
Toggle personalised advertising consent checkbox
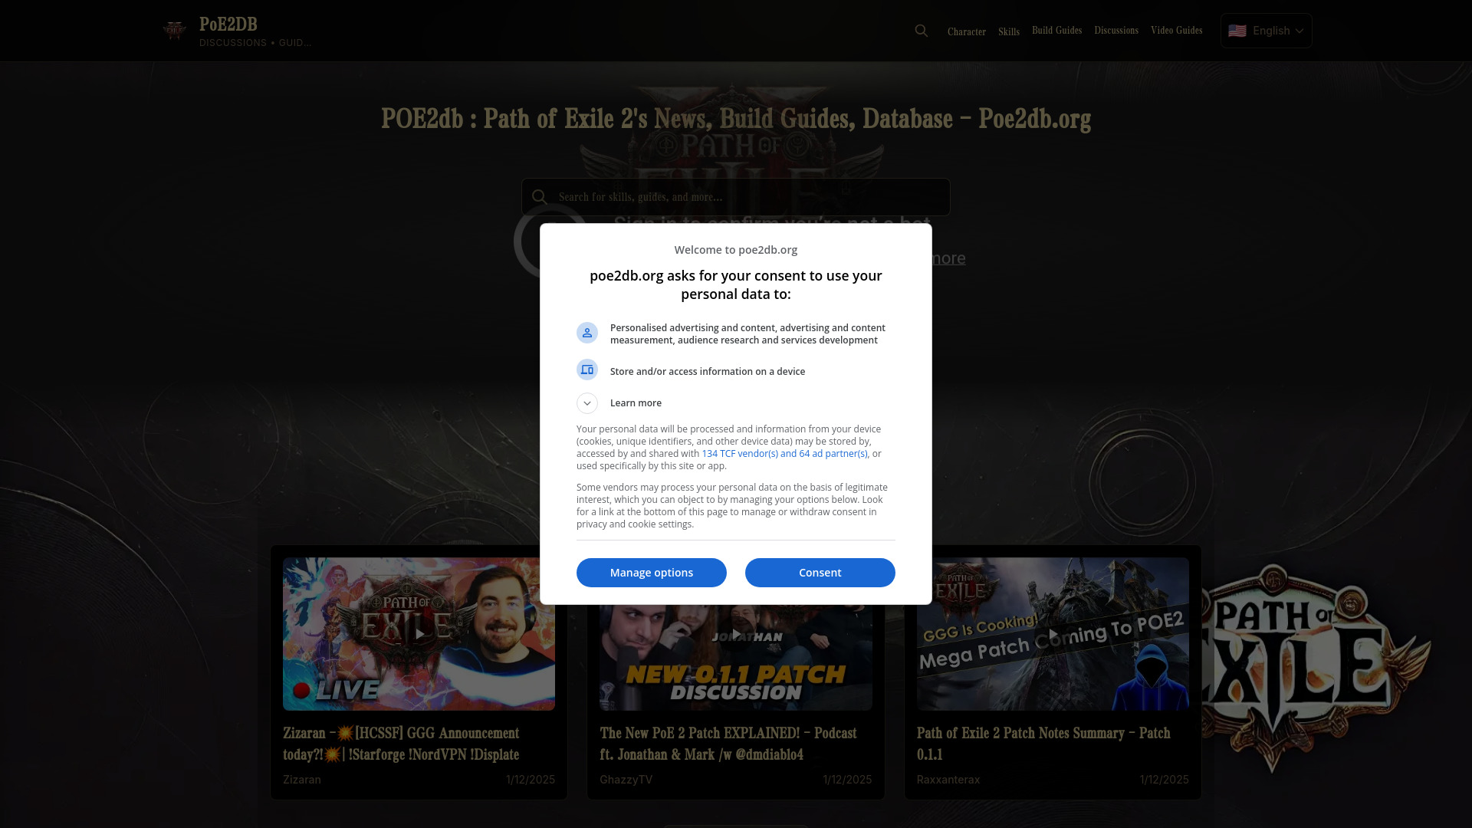[587, 333]
